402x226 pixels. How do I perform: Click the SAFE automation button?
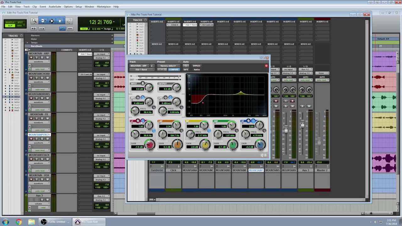[x=186, y=69]
